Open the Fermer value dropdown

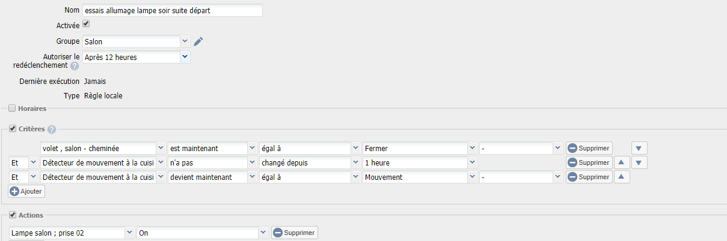tap(420, 148)
